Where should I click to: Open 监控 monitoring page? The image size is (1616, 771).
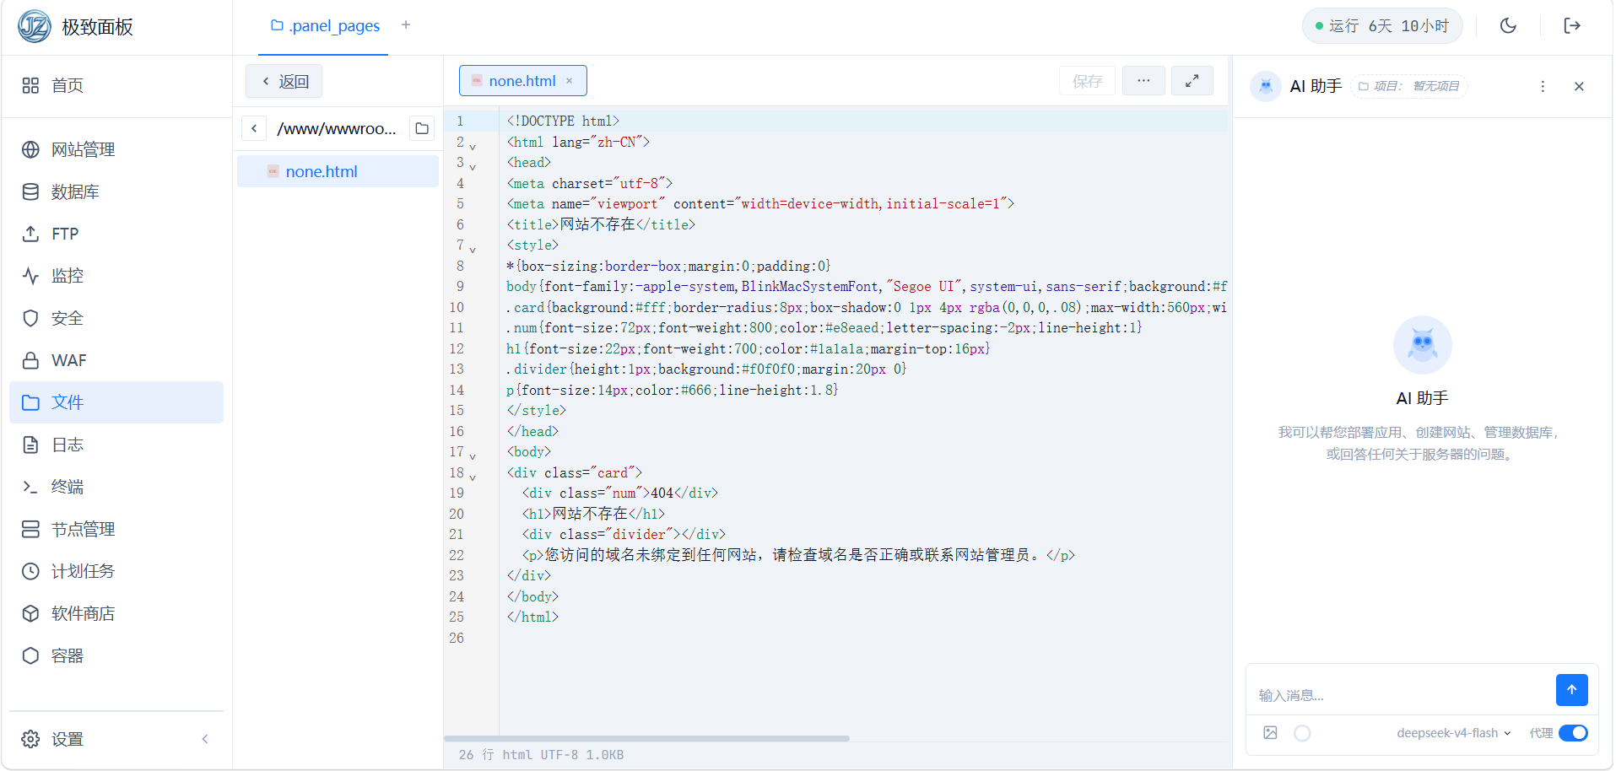coord(116,276)
